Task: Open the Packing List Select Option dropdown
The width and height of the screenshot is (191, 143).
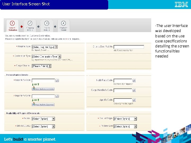Action: pyautogui.click(x=125, y=127)
